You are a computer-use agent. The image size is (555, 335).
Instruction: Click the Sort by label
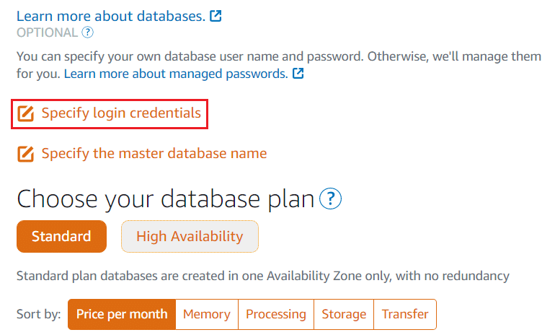[x=39, y=314]
